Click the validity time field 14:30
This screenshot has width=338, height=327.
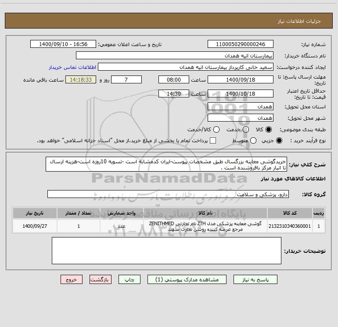pyautogui.click(x=174, y=93)
